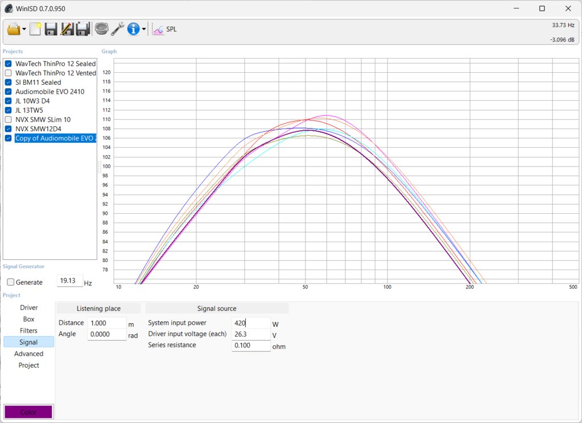Open the Advanced tab
Screen dimensions: 582x423
29,354
